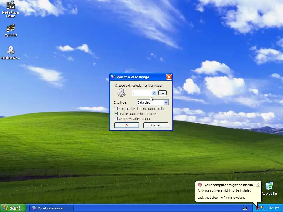Click the balloon text to fix the problem
283x212 pixels.
point(221,198)
